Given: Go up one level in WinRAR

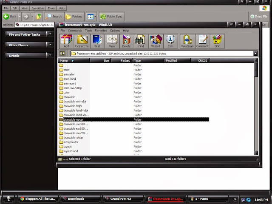Looking at the screenshot, I should click(x=62, y=54).
